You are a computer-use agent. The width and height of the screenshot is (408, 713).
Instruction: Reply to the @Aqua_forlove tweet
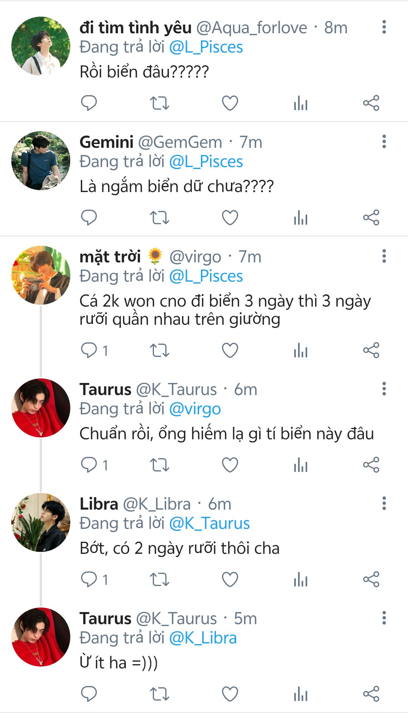(89, 103)
